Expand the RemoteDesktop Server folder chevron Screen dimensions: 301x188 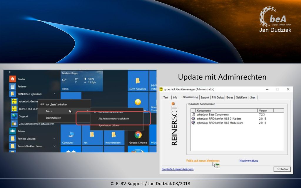tap(54, 146)
